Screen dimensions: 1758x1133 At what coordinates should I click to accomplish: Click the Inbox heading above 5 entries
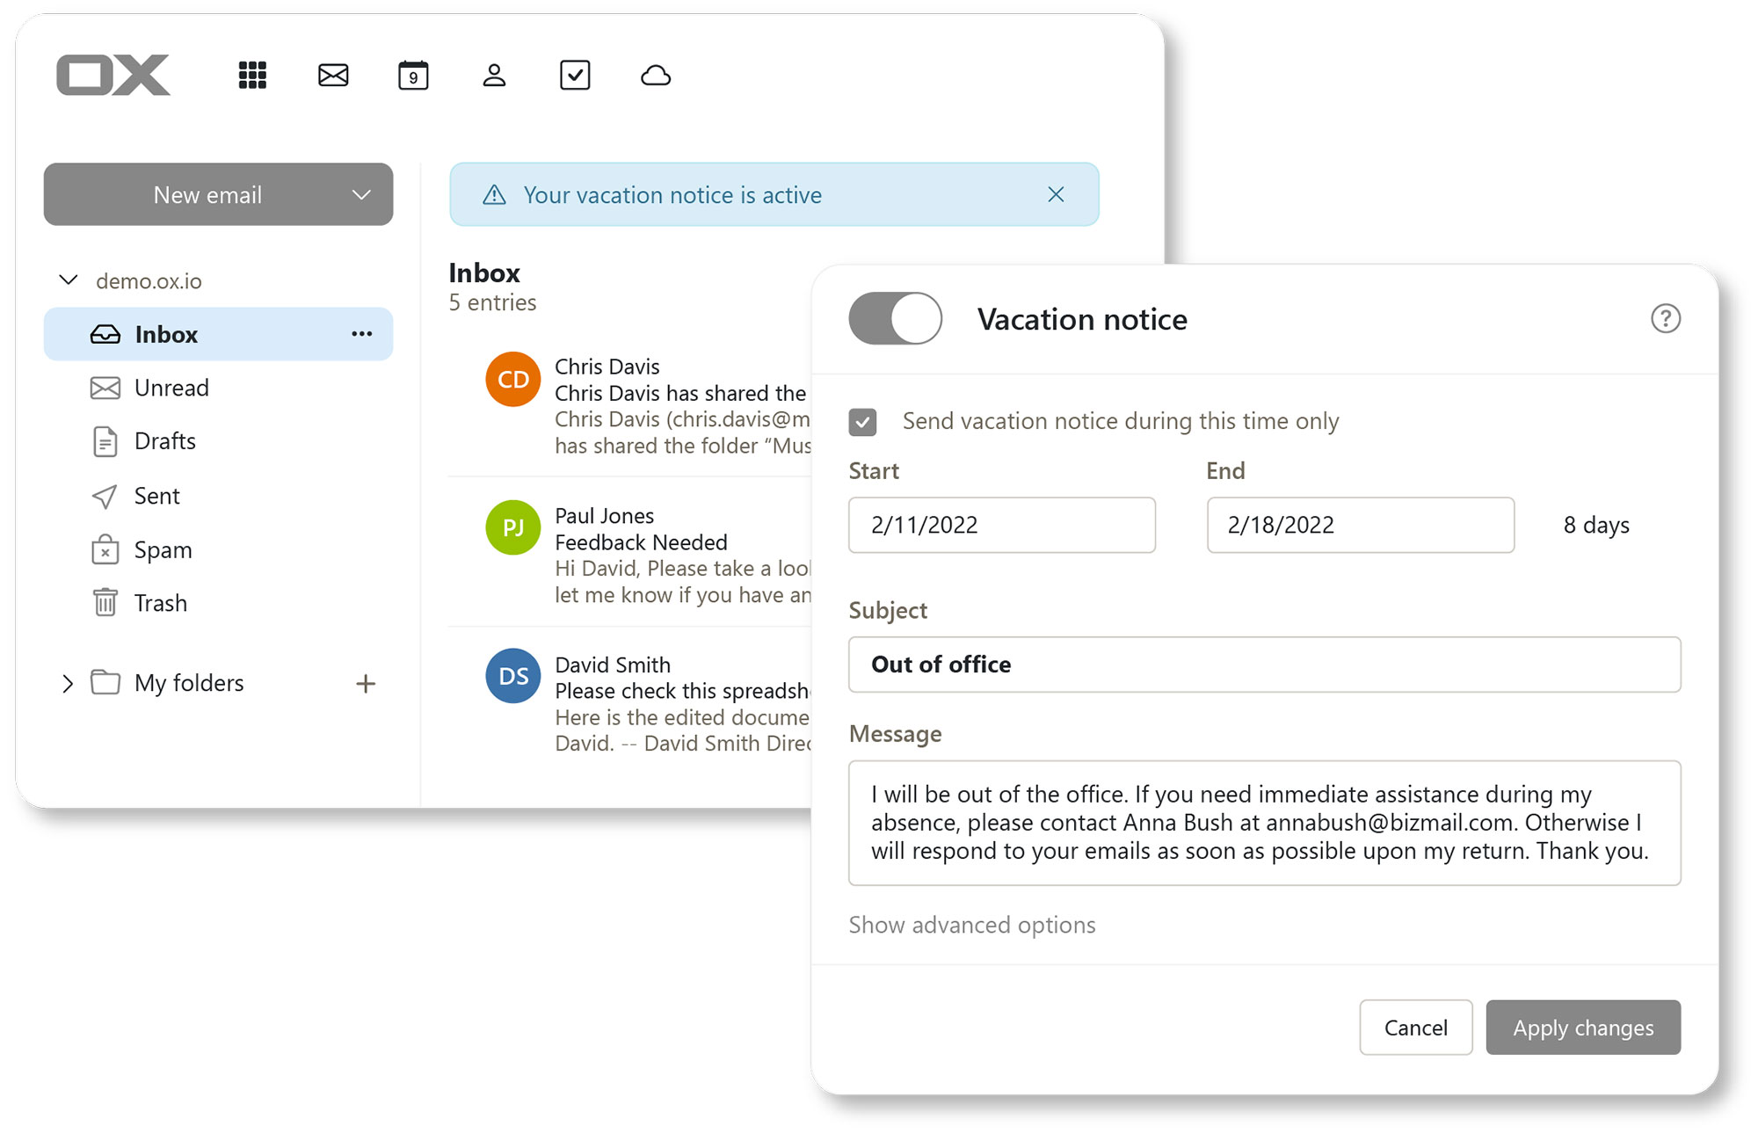tap(484, 272)
